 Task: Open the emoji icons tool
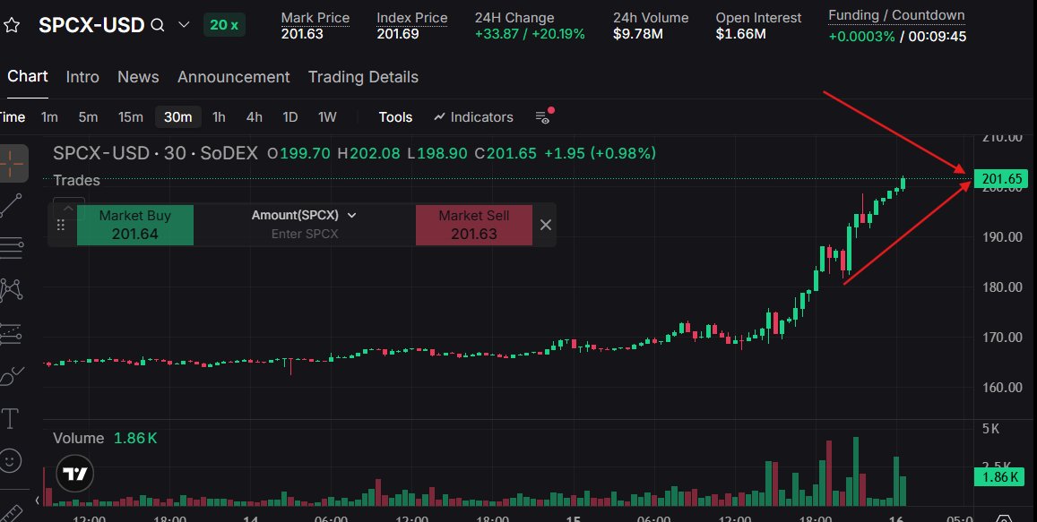point(11,460)
